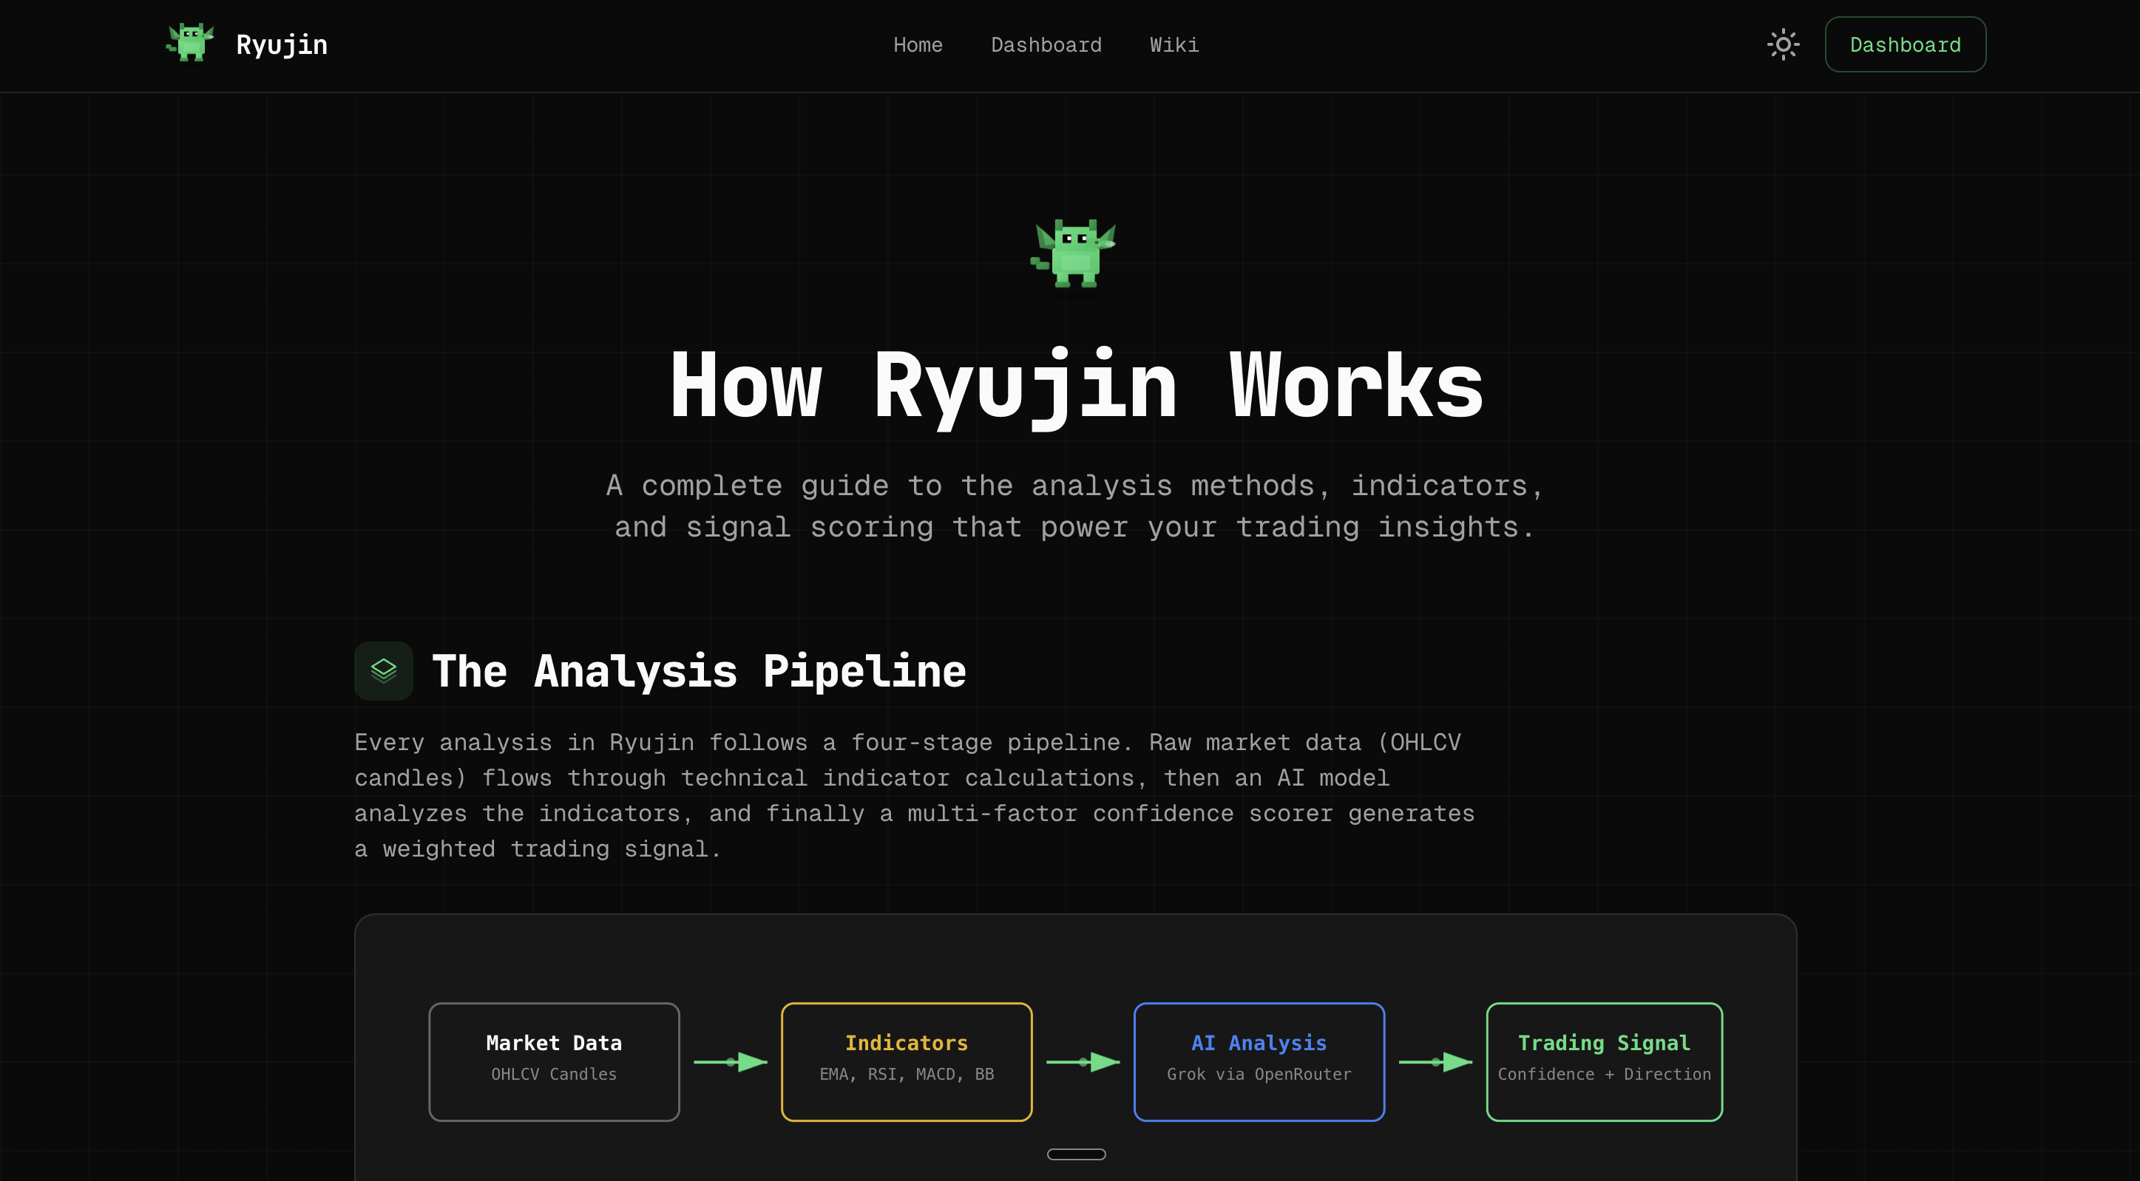The image size is (2140, 1181).
Task: Click the layers icon beside Analysis Pipeline
Action: point(383,670)
